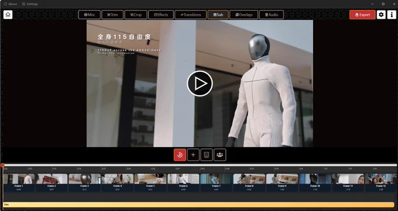Switch to the Misc tab
The height and width of the screenshot is (211, 398).
click(90, 15)
